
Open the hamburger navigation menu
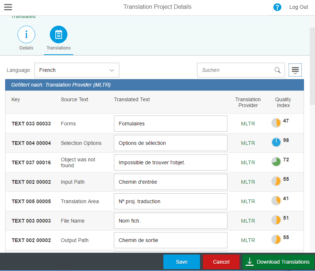pos(8,7)
